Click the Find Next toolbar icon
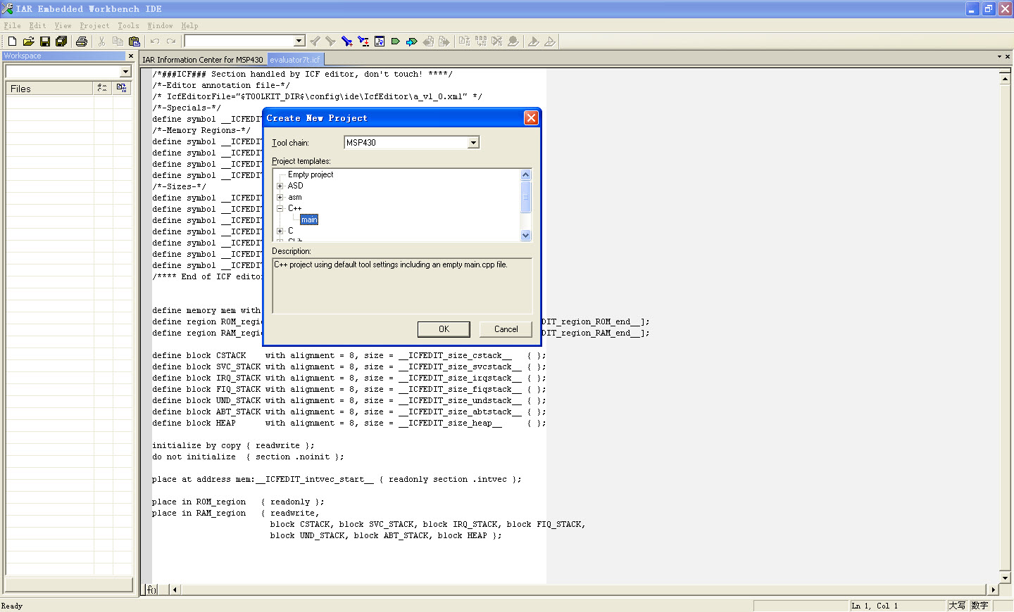Viewport: 1014px width, 612px height. tap(330, 42)
